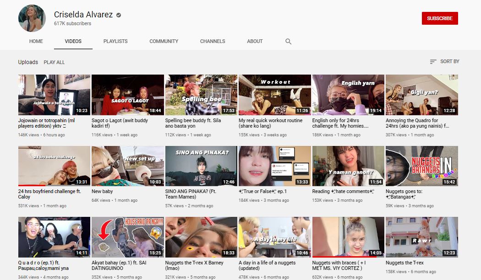
Task: Click the channel search magnifier icon
Action: click(x=288, y=41)
